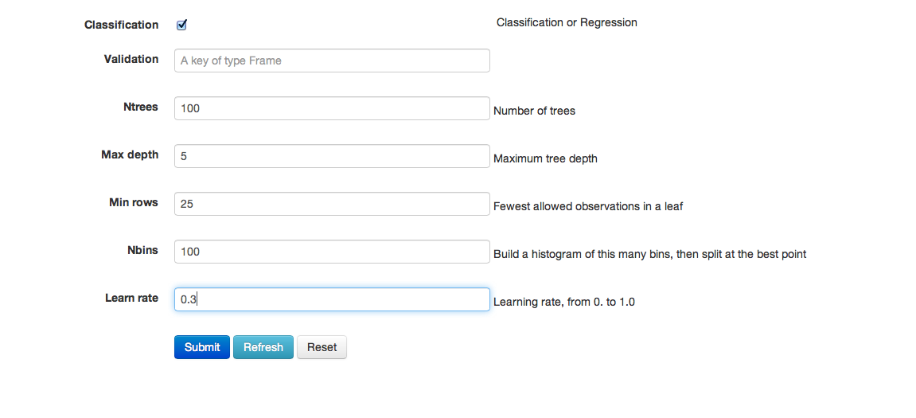Click into the Ntrees input field
The width and height of the screenshot is (916, 418).
[x=332, y=108]
